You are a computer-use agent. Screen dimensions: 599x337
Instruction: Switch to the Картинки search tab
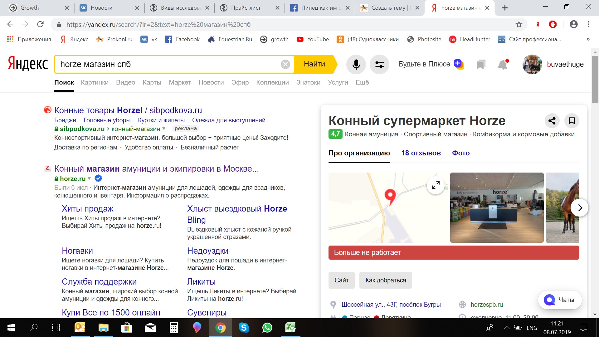95,82
